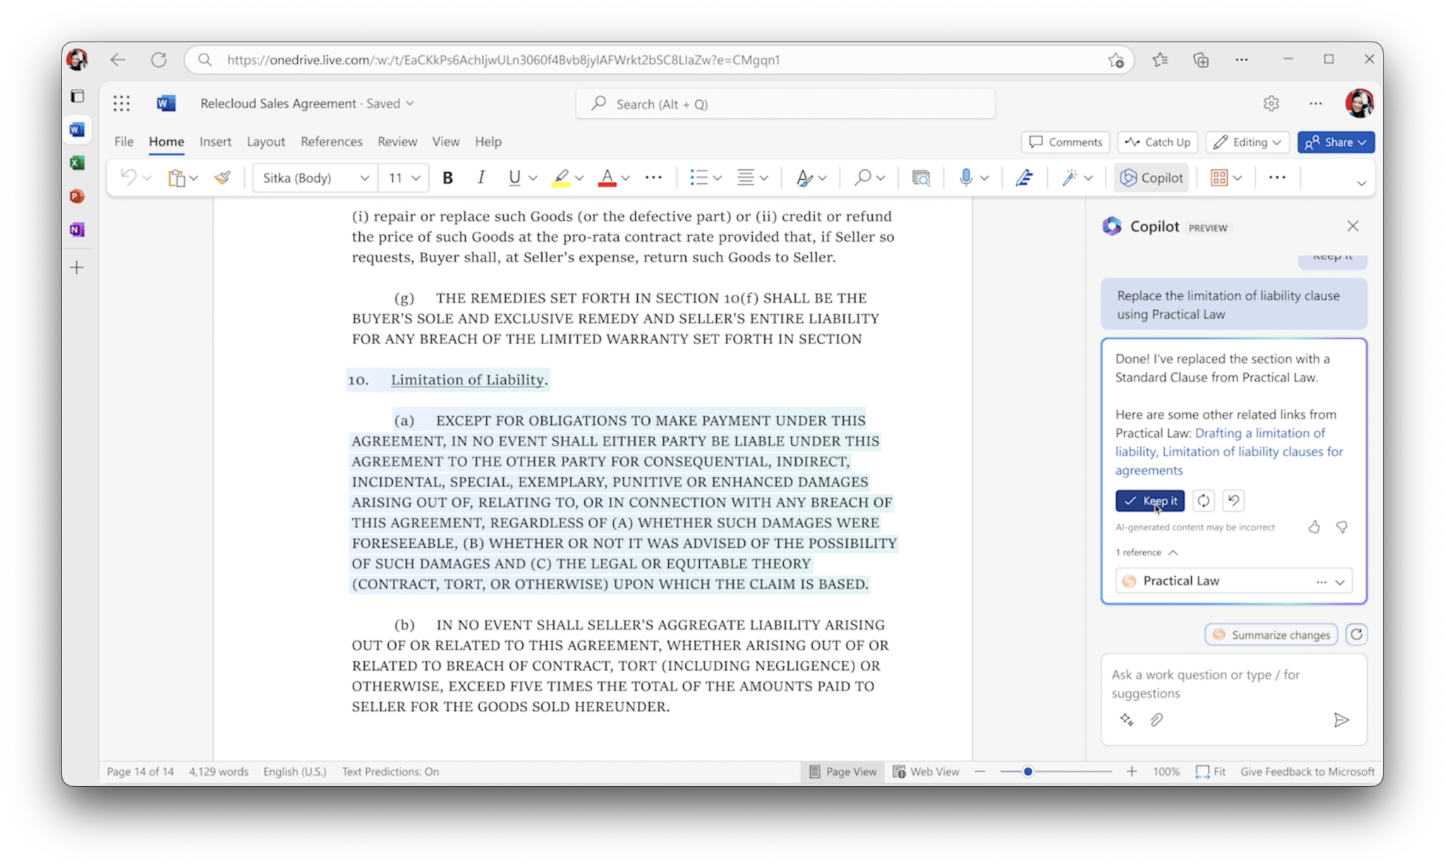Start Dictation with the microphone icon
This screenshot has width=1445, height=868.
point(966,178)
